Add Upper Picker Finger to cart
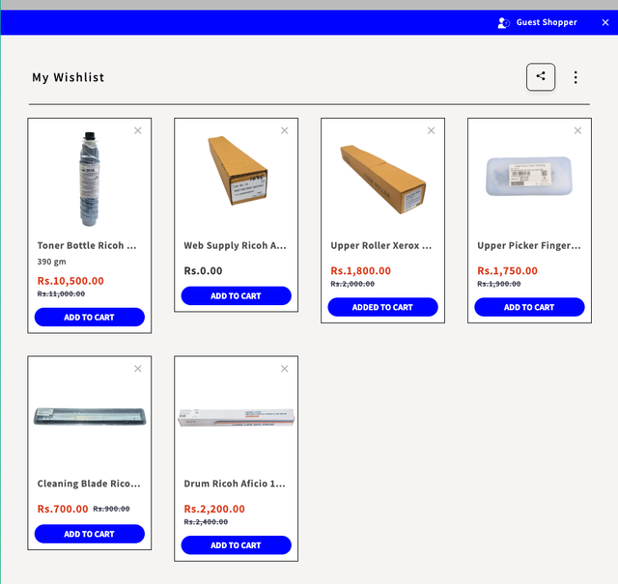Screen dimensions: 618x584 tap(529, 307)
